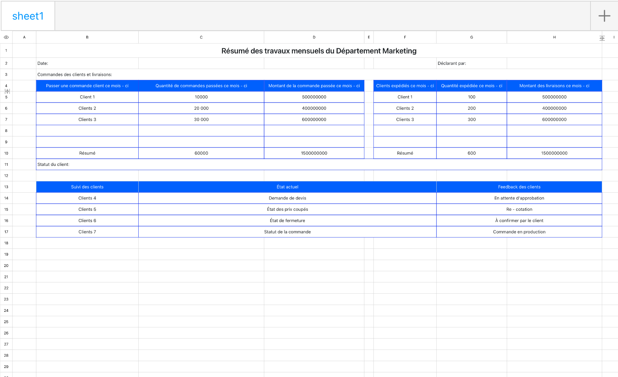
Task: Select column C header
Action: point(201,37)
